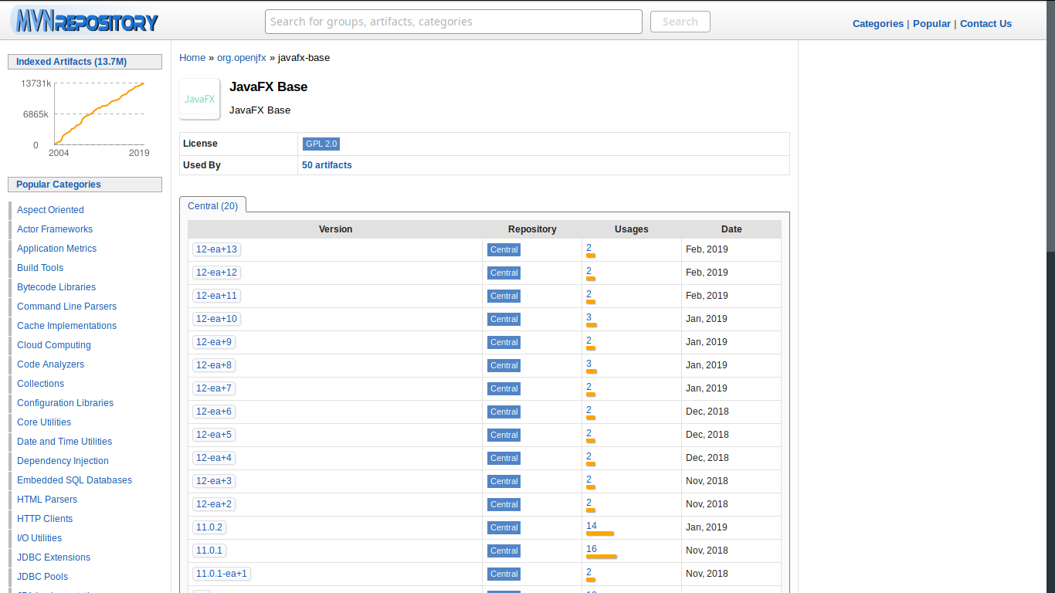Screen dimensions: 1055x593
Task: Click the MVN Repository logo
Action: coord(85,21)
